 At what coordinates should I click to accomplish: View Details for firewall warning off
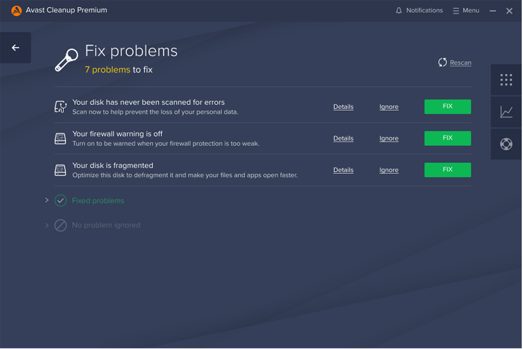pyautogui.click(x=343, y=138)
